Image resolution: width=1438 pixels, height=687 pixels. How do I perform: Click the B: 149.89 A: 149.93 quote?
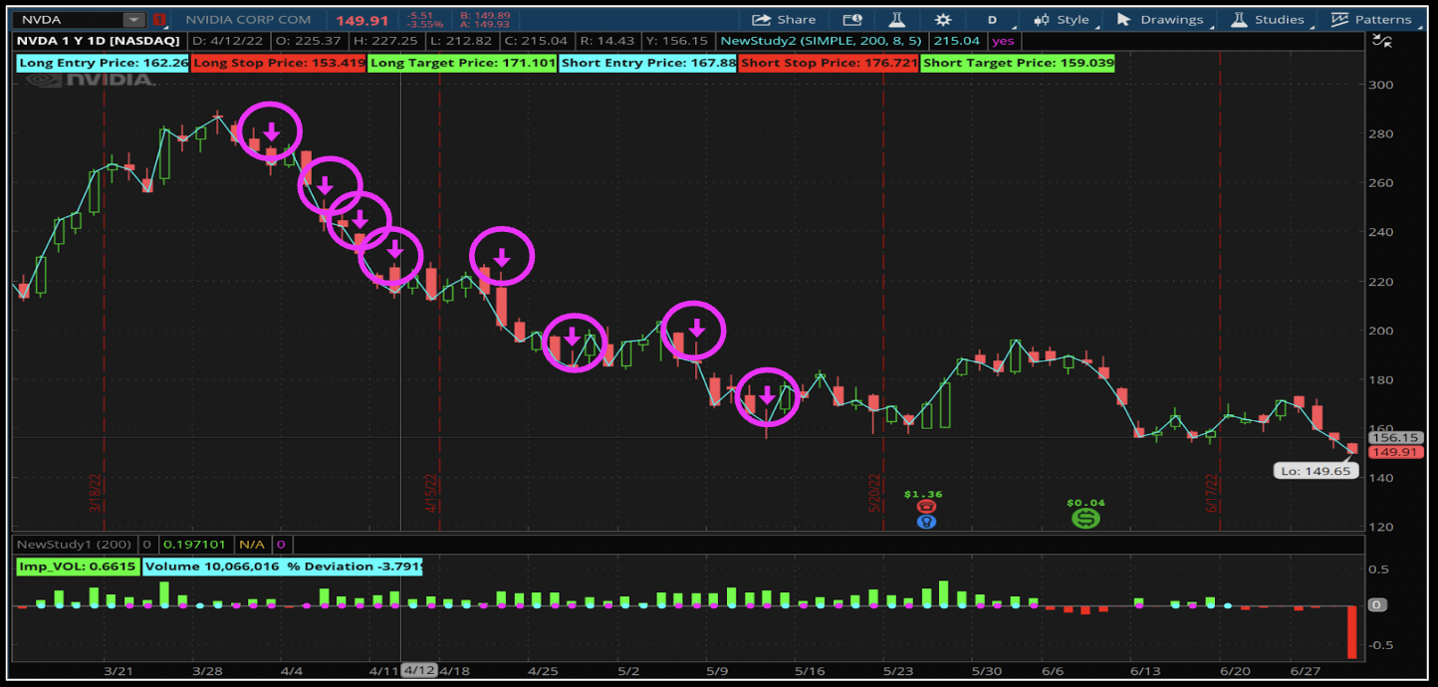[485, 19]
